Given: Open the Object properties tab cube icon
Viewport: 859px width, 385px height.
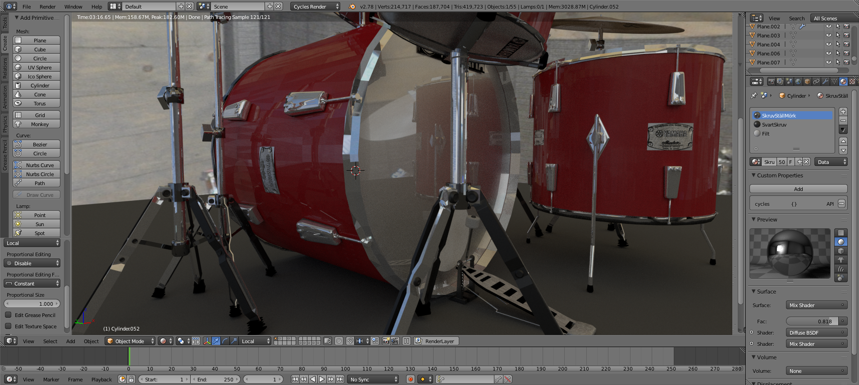Looking at the screenshot, I should point(807,82).
